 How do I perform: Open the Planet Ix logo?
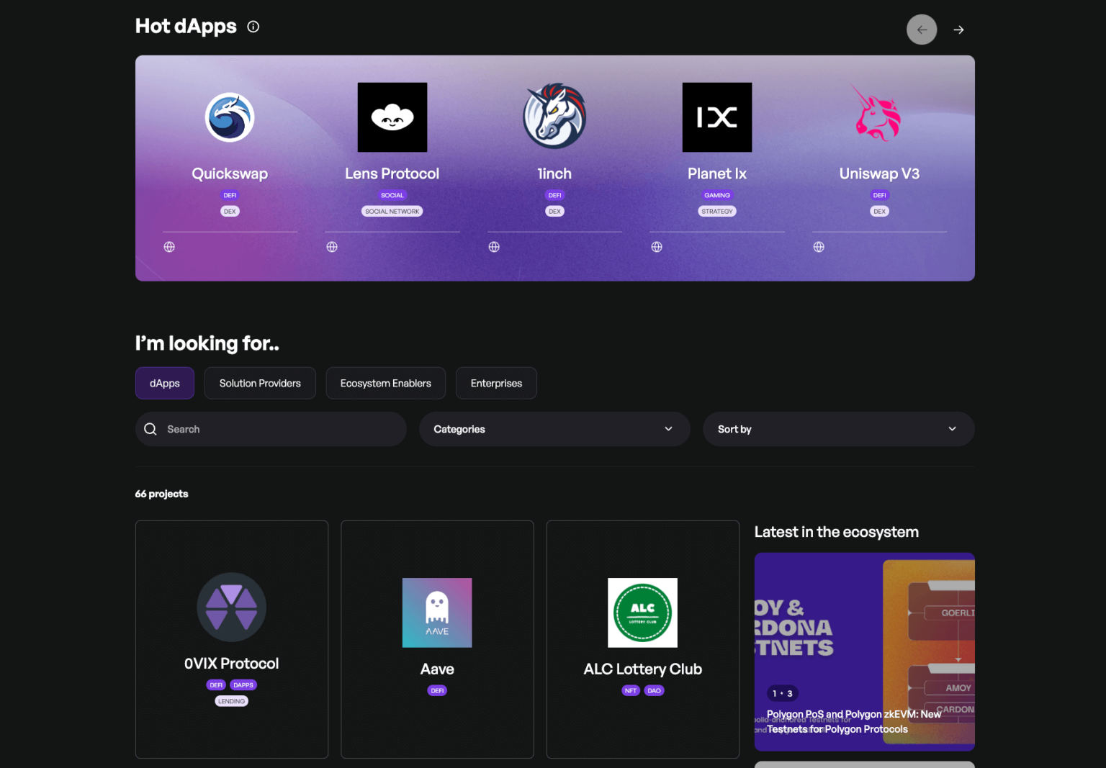pos(716,117)
